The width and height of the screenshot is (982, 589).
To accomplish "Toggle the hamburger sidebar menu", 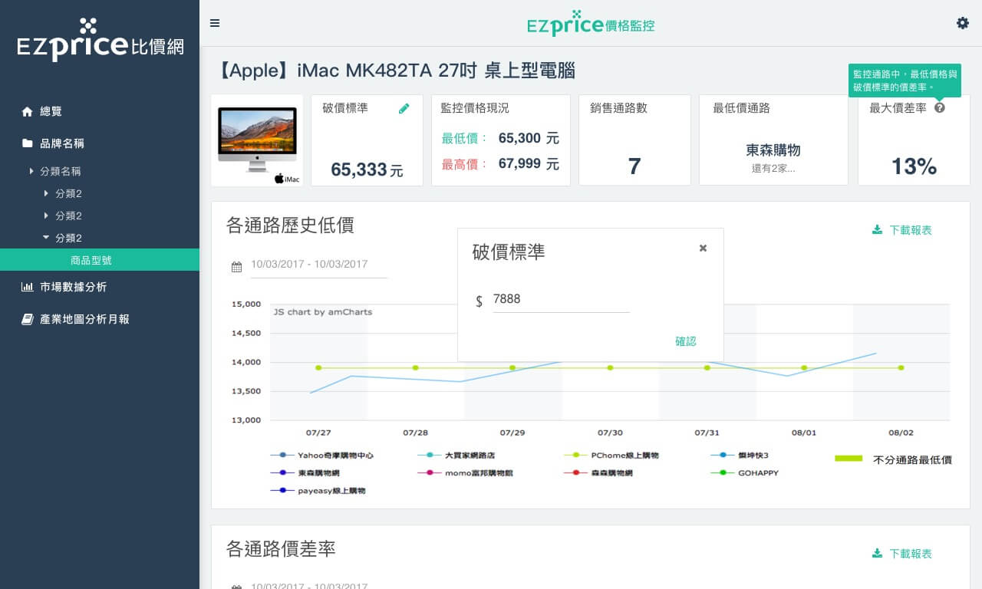I will click(x=215, y=23).
